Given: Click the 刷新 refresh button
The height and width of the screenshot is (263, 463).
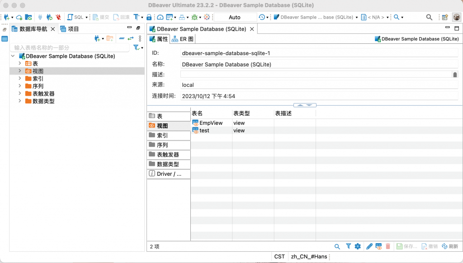Looking at the screenshot, I should pos(451,246).
